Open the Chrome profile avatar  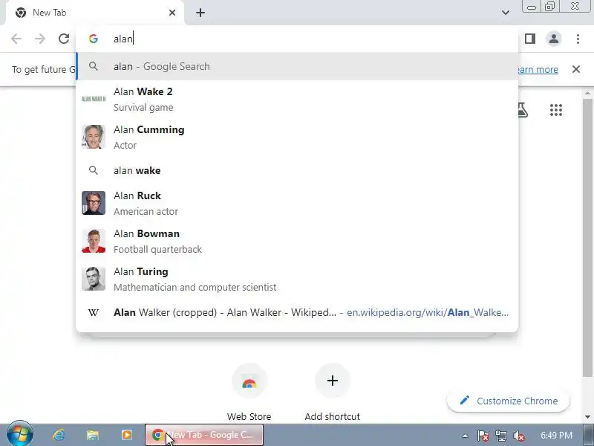[553, 39]
